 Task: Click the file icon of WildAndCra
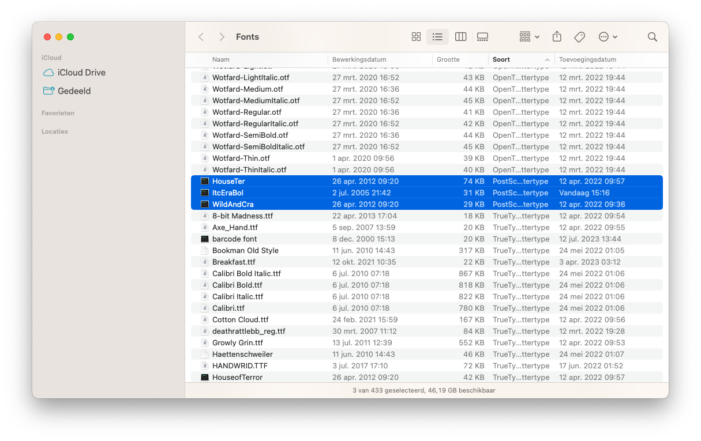point(204,204)
